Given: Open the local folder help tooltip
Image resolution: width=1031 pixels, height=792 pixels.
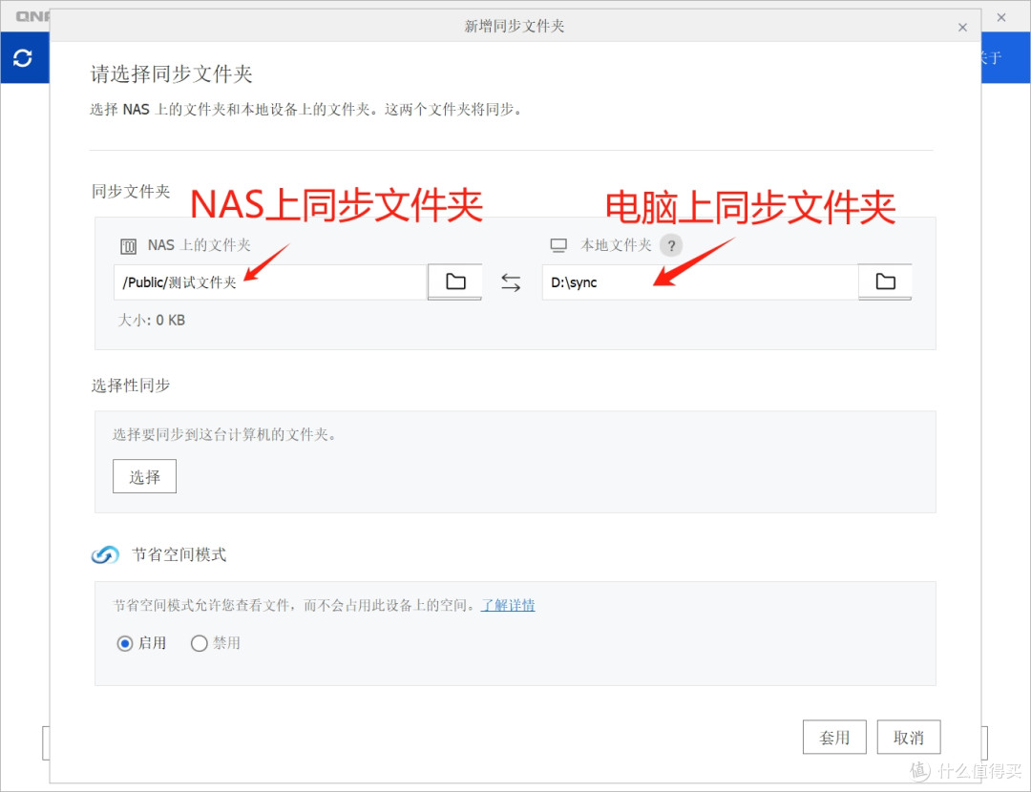Looking at the screenshot, I should tap(671, 246).
